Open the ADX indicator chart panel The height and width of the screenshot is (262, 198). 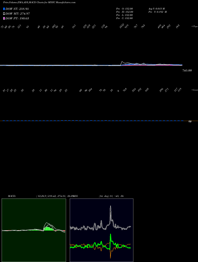(101, 230)
